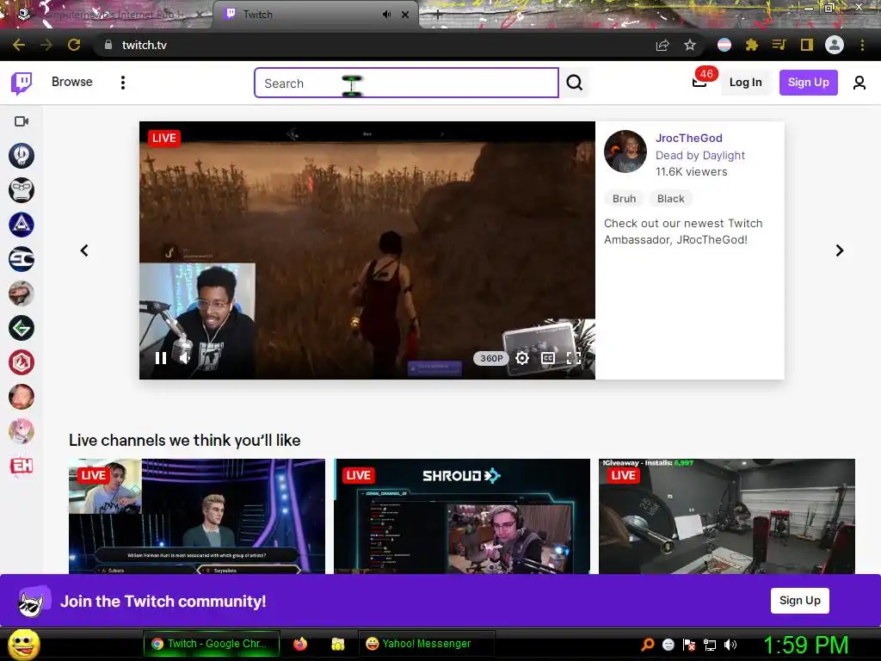Toggle fullscreen on the video player
The image size is (881, 661).
point(574,358)
